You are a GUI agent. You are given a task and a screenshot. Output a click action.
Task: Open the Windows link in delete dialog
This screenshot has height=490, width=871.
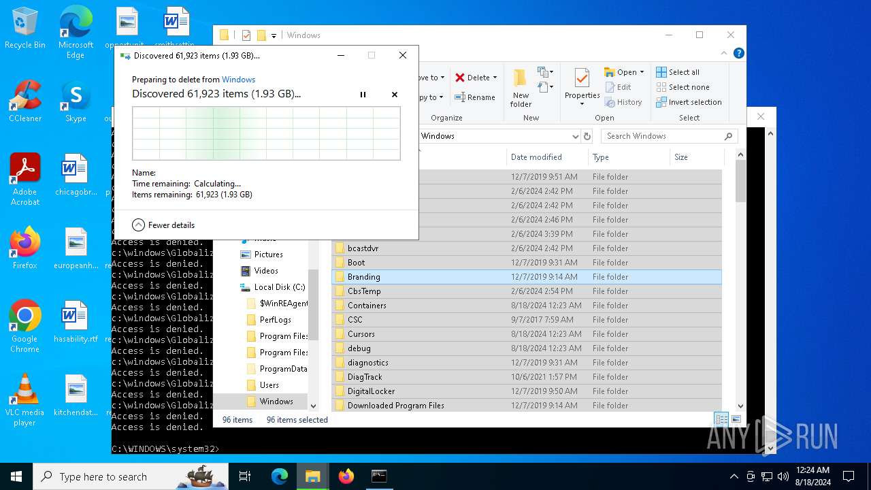(x=238, y=80)
